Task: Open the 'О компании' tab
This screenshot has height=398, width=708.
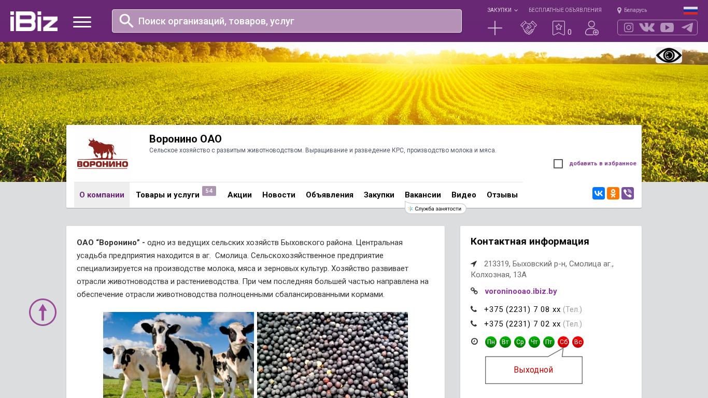Action: pos(102,195)
